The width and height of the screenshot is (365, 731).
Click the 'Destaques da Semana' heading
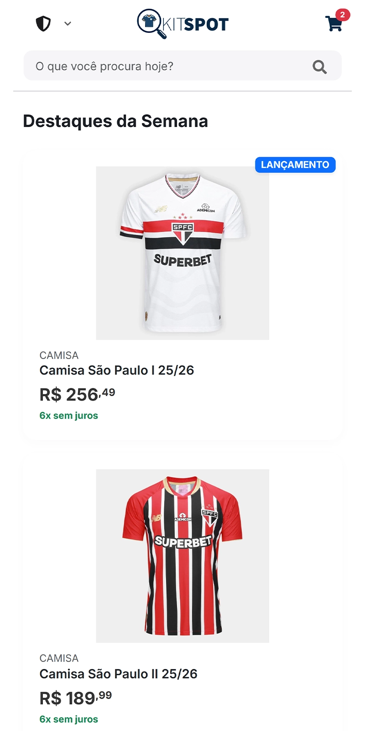point(115,121)
